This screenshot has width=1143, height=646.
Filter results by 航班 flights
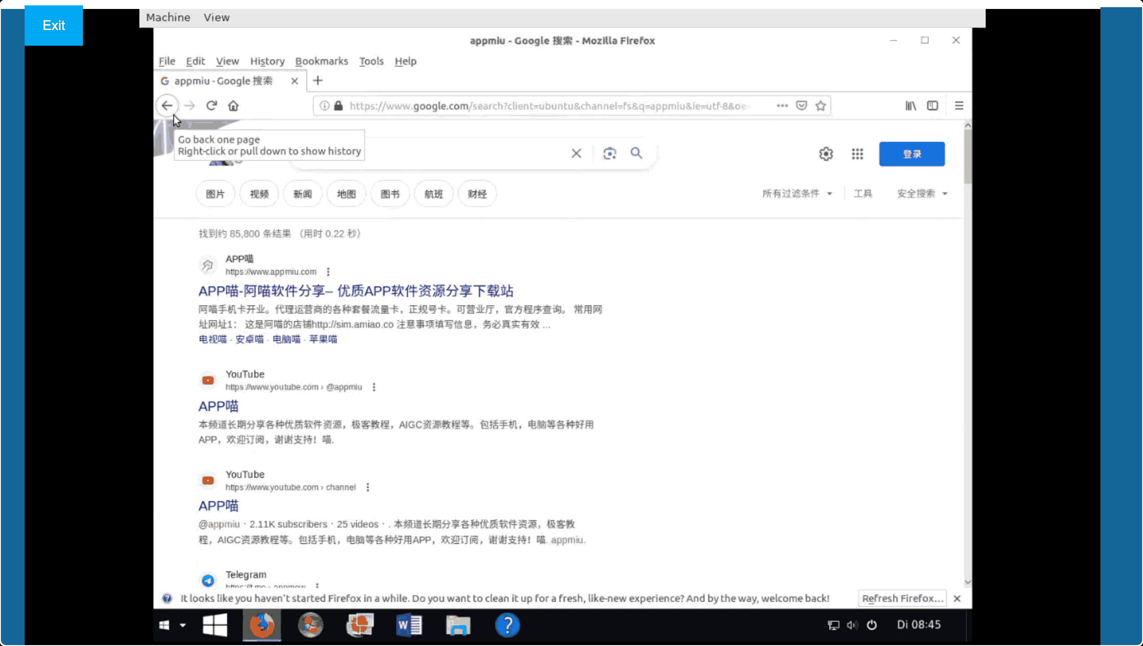click(x=433, y=194)
